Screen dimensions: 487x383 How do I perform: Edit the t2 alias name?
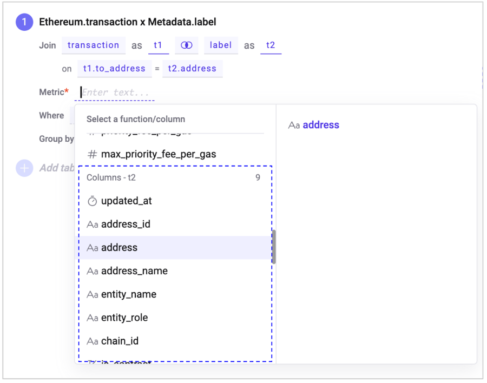tap(271, 45)
